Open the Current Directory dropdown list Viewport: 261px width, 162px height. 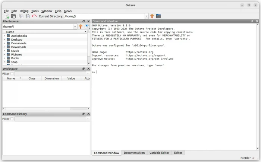(147, 16)
